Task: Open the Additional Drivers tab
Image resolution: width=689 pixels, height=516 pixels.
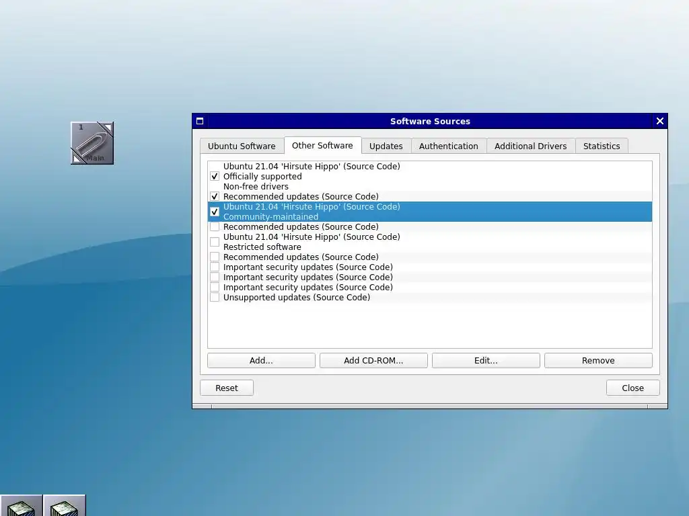Action: point(530,146)
